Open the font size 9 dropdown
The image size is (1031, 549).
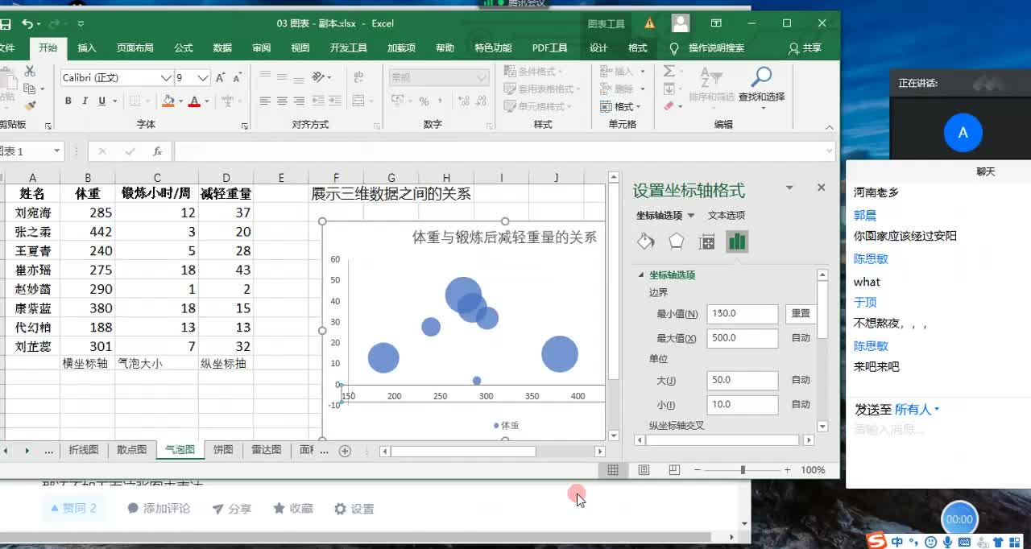[x=203, y=77]
